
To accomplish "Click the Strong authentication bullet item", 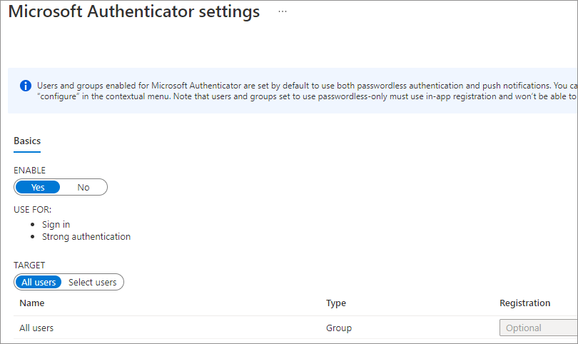I will tap(86, 236).
